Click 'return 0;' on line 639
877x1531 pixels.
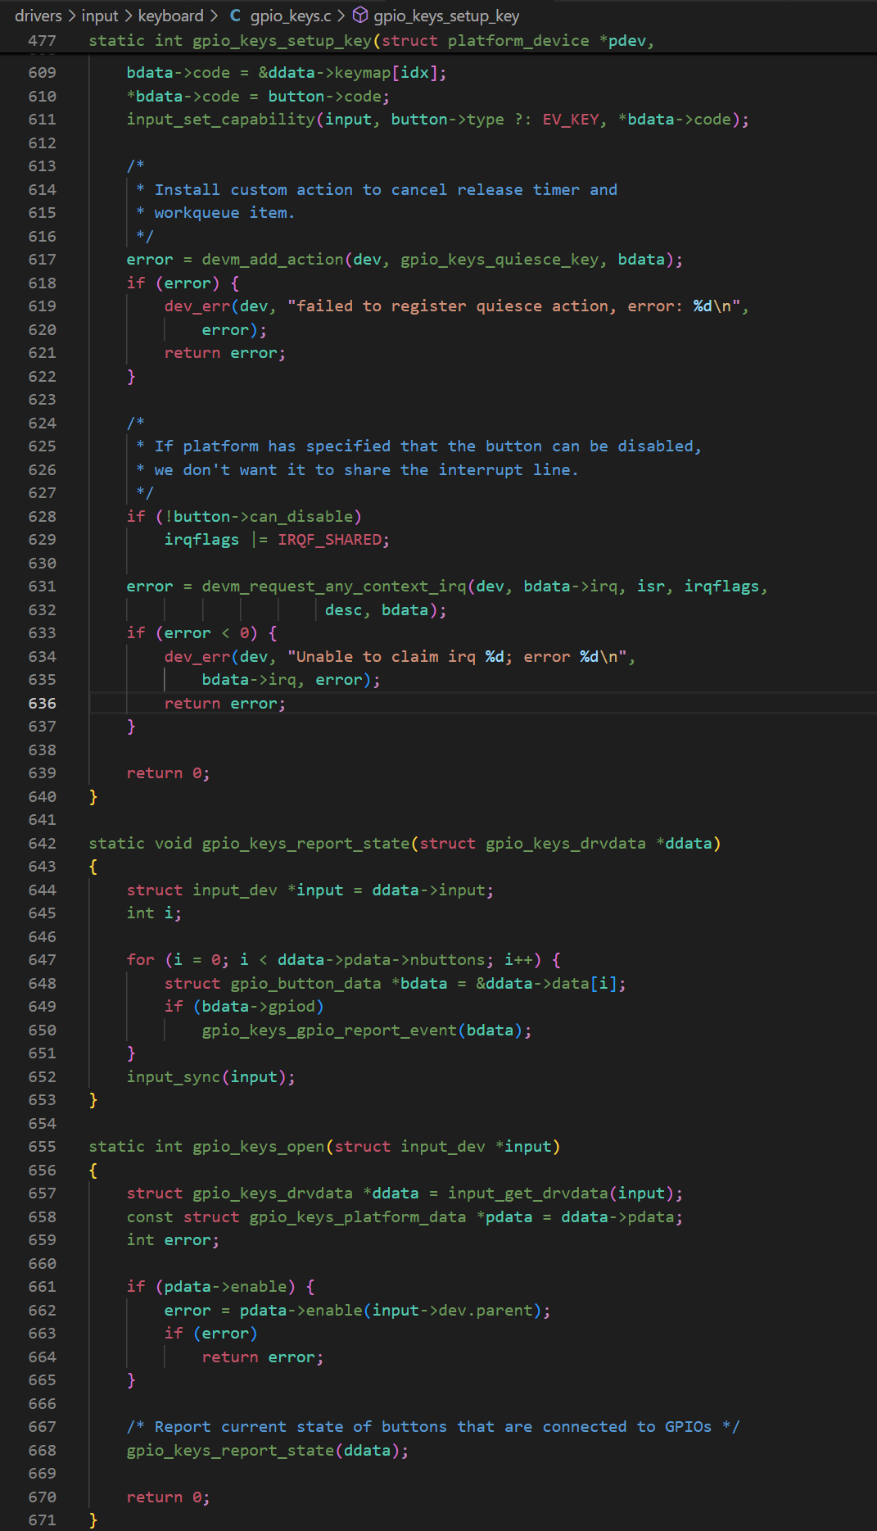point(169,773)
